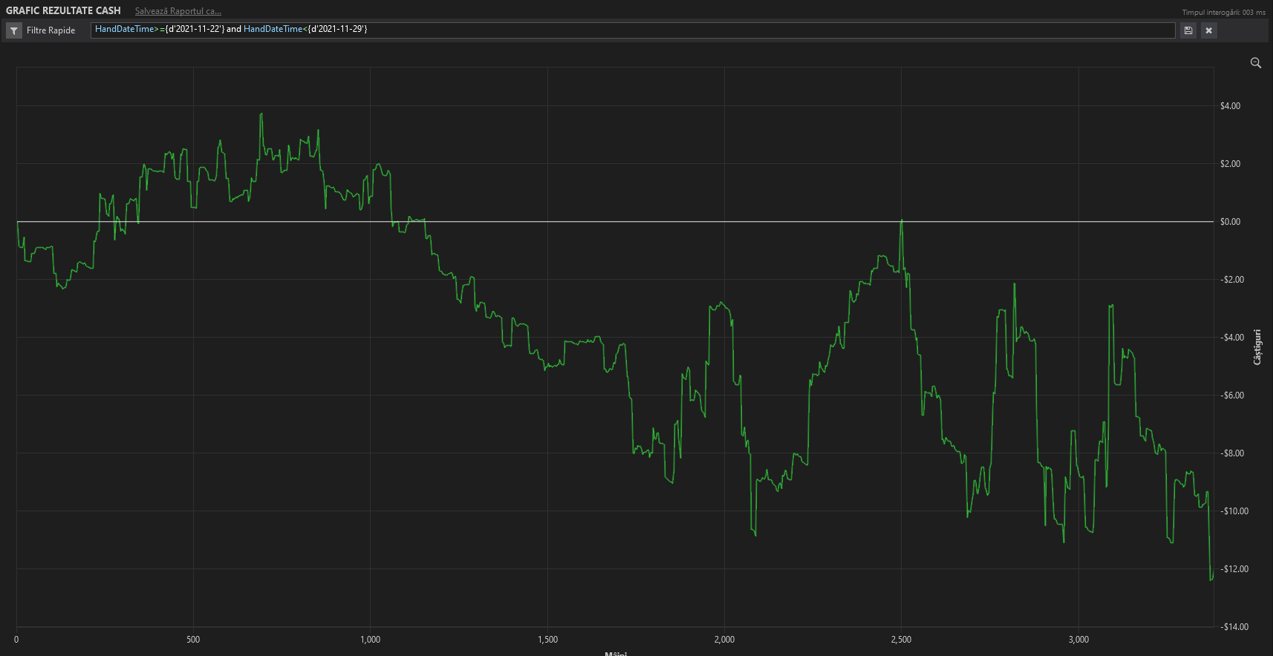The width and height of the screenshot is (1273, 656).
Task: Click the -$12.00 y-axis label
Action: (x=1234, y=569)
